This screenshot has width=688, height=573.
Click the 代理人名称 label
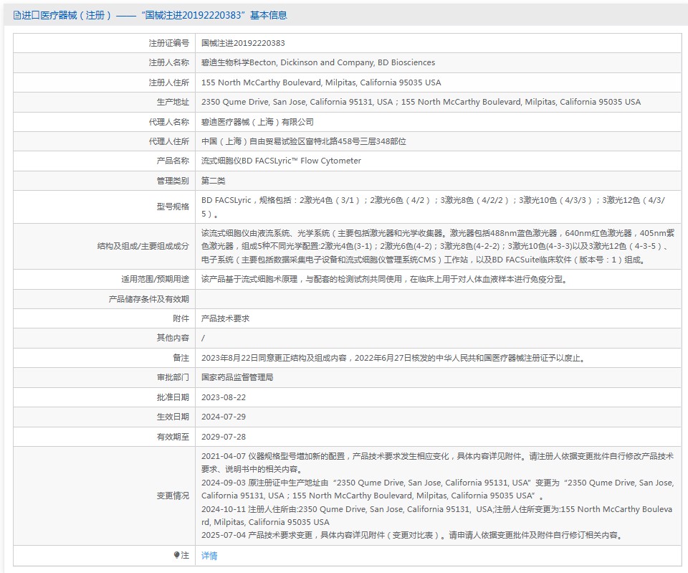coord(169,122)
